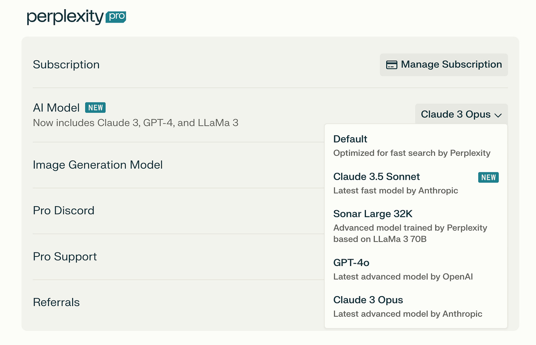This screenshot has height=345, width=536.
Task: Click the AI Model heading
Action: [56, 108]
